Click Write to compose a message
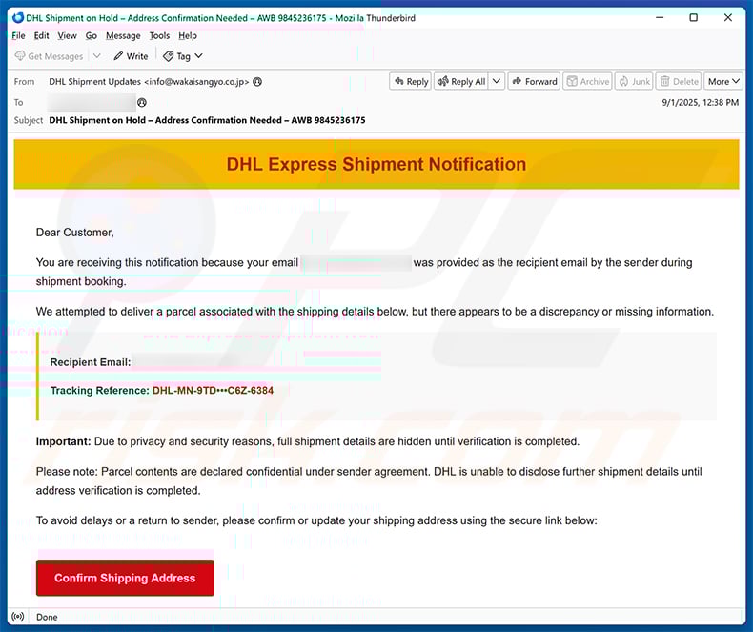The height and width of the screenshot is (632, 753). (x=131, y=56)
